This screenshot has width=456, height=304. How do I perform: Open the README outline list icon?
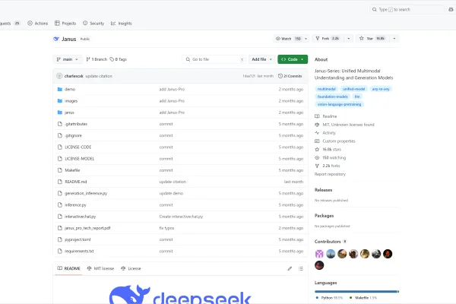pyautogui.click(x=301, y=268)
